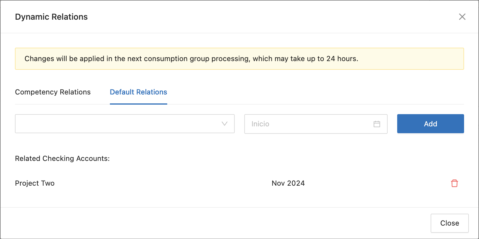Switch to the Competency Relations tab
This screenshot has width=479, height=239.
pos(53,92)
